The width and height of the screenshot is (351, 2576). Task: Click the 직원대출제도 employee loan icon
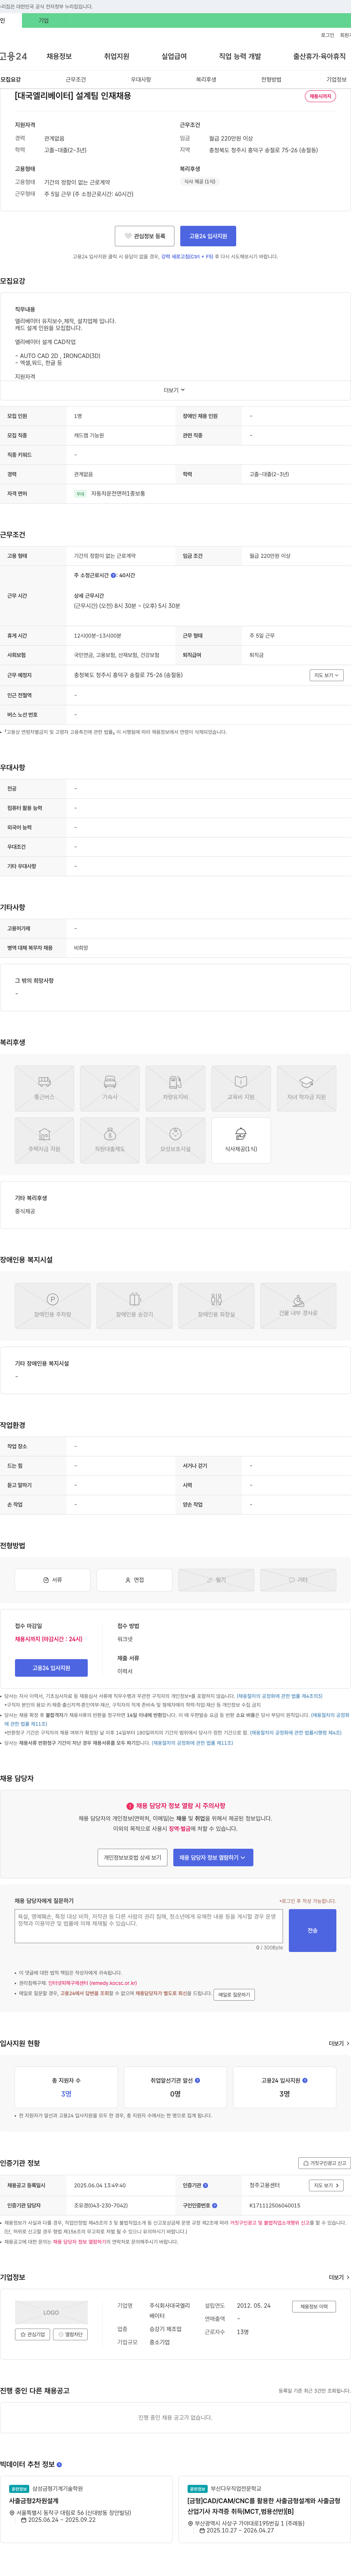coord(110,1140)
